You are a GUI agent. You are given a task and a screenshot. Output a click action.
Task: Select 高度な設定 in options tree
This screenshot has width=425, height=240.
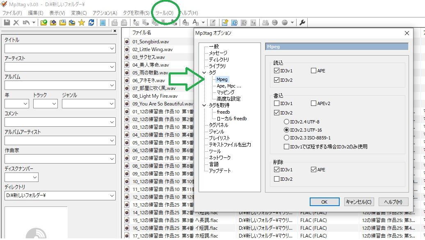(x=228, y=99)
